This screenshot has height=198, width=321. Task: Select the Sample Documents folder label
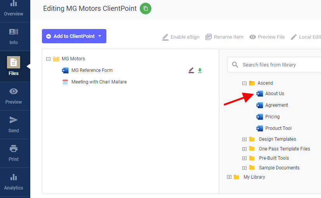[279, 167]
